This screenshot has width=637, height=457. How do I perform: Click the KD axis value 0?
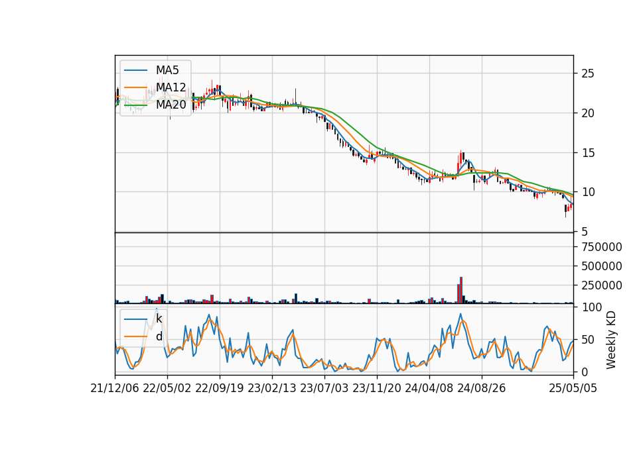click(x=585, y=372)
